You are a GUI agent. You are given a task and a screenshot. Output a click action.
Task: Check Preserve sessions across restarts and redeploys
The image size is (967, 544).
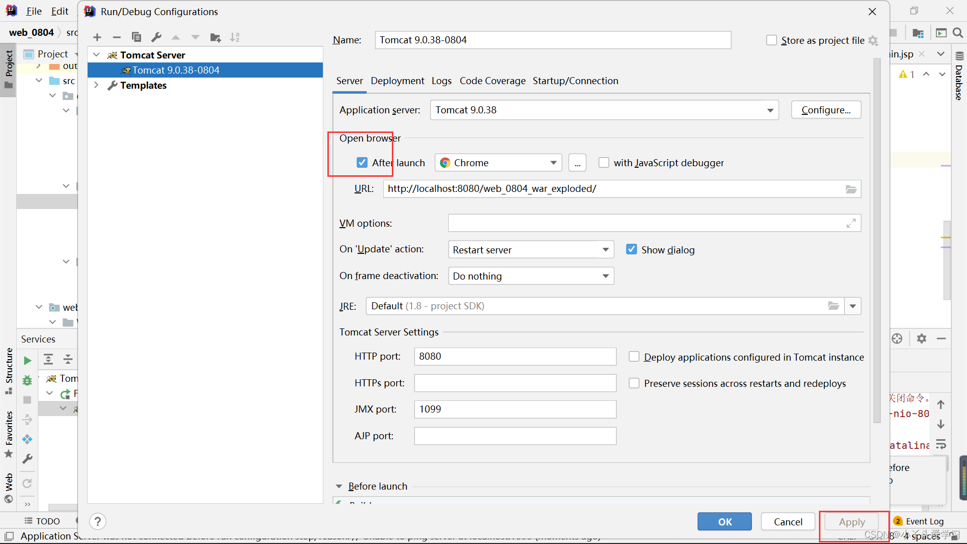click(634, 383)
